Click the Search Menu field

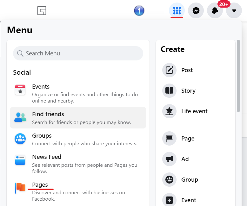[78, 53]
